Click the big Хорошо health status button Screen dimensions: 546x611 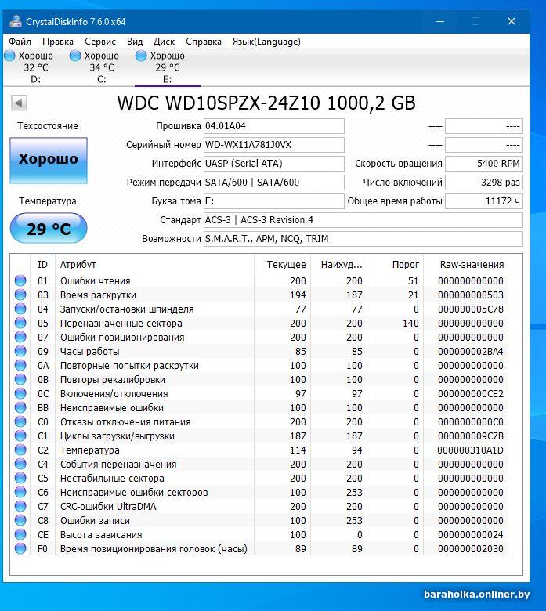coord(49,160)
